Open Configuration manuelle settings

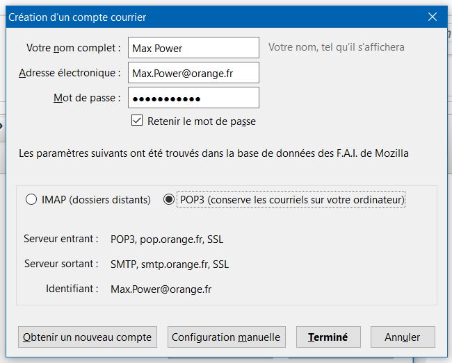point(226,337)
